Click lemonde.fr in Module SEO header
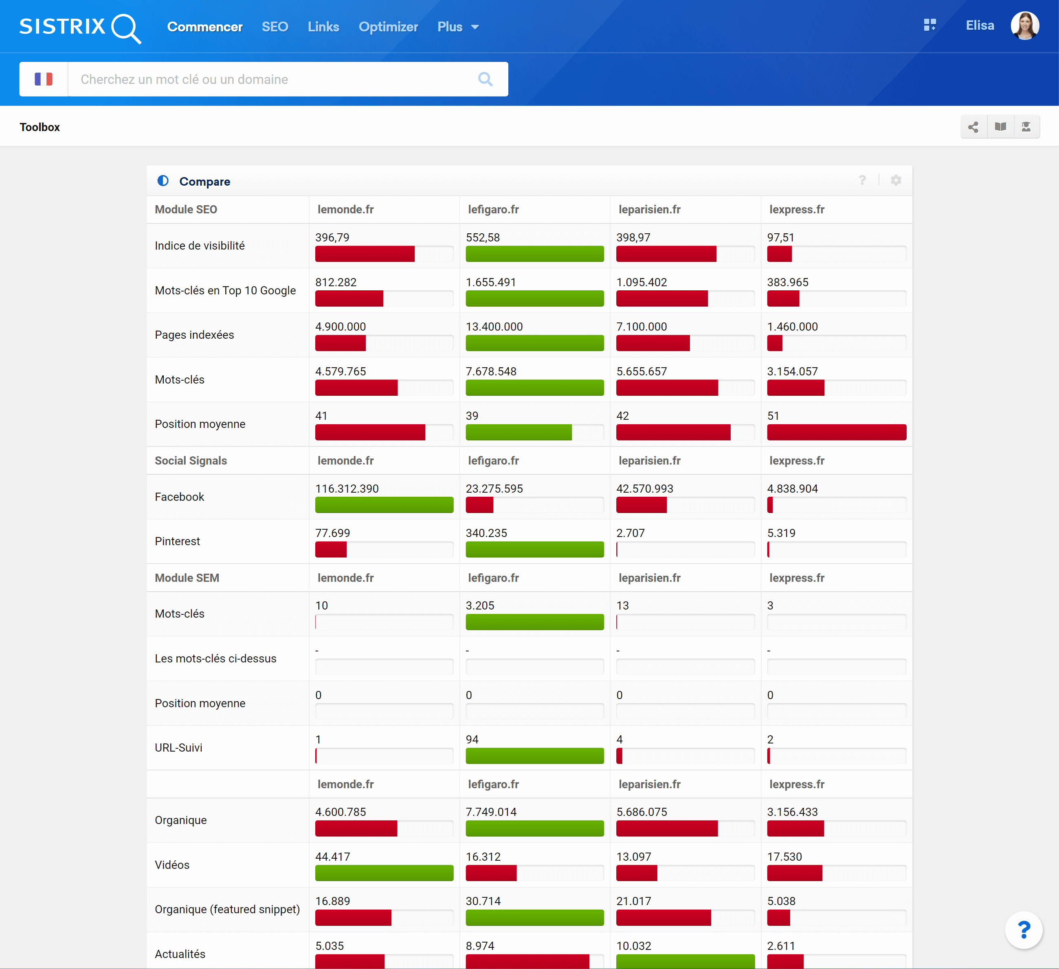Viewport: 1059px width, 969px height. [346, 210]
